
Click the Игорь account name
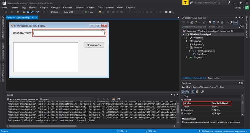238,8
